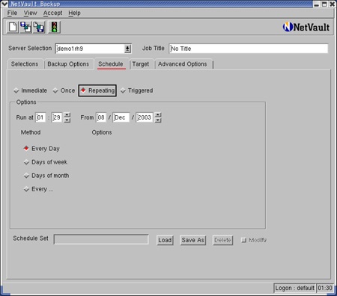The width and height of the screenshot is (337, 296).
Task: Click the traffic light submit icon
Action: (x=54, y=27)
